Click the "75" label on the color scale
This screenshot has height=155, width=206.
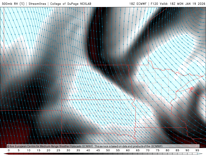pyautogui.click(x=158, y=150)
